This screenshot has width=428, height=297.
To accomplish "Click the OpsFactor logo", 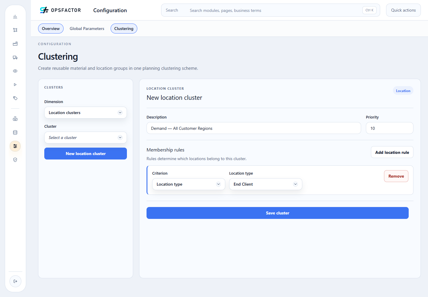I will [x=60, y=10].
